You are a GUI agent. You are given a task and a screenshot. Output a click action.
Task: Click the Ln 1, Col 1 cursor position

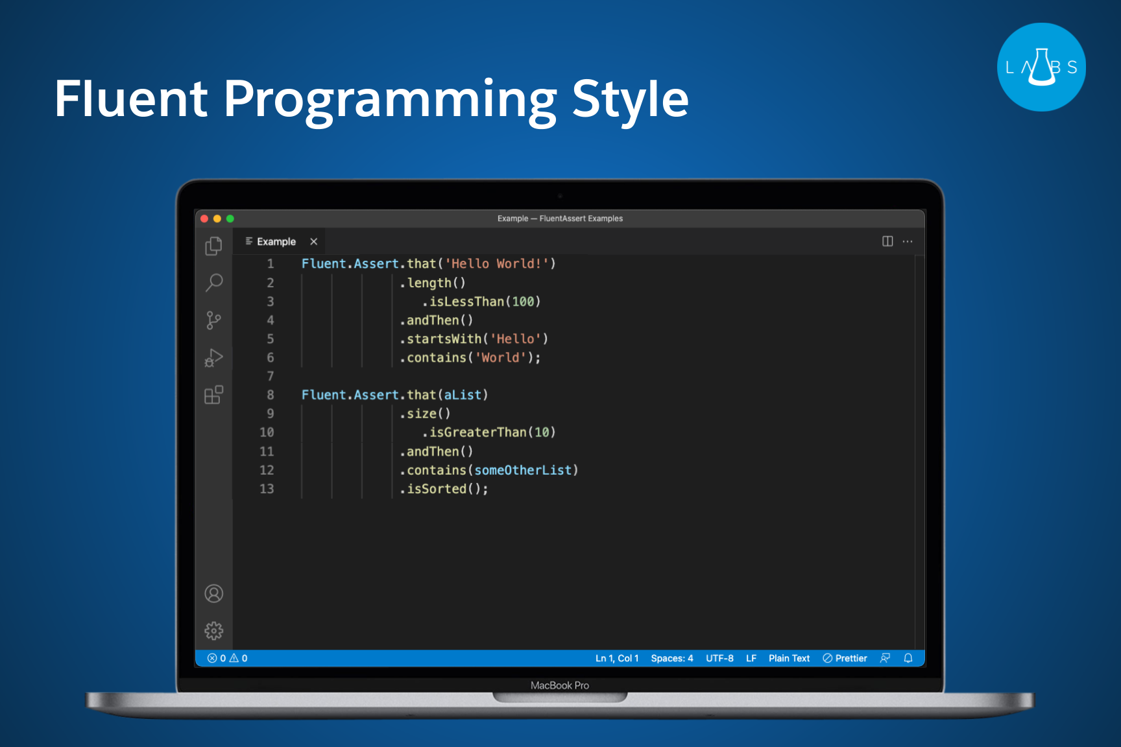coord(616,658)
